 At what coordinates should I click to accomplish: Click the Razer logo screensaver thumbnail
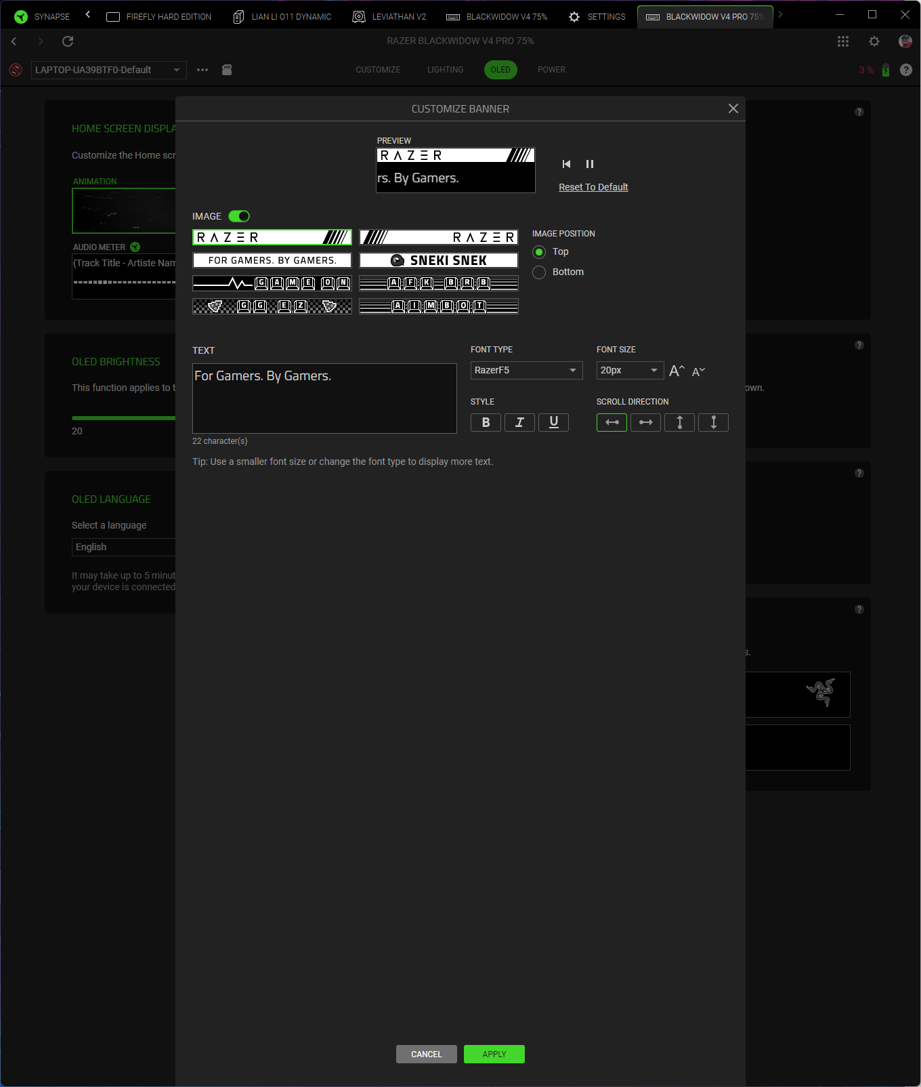pos(798,695)
